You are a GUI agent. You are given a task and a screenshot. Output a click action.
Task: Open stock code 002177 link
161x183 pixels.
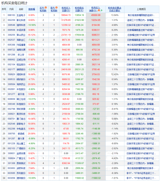tap(11, 69)
